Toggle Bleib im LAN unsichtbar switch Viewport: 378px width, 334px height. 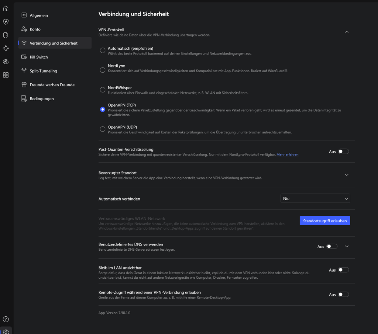pyautogui.click(x=343, y=270)
